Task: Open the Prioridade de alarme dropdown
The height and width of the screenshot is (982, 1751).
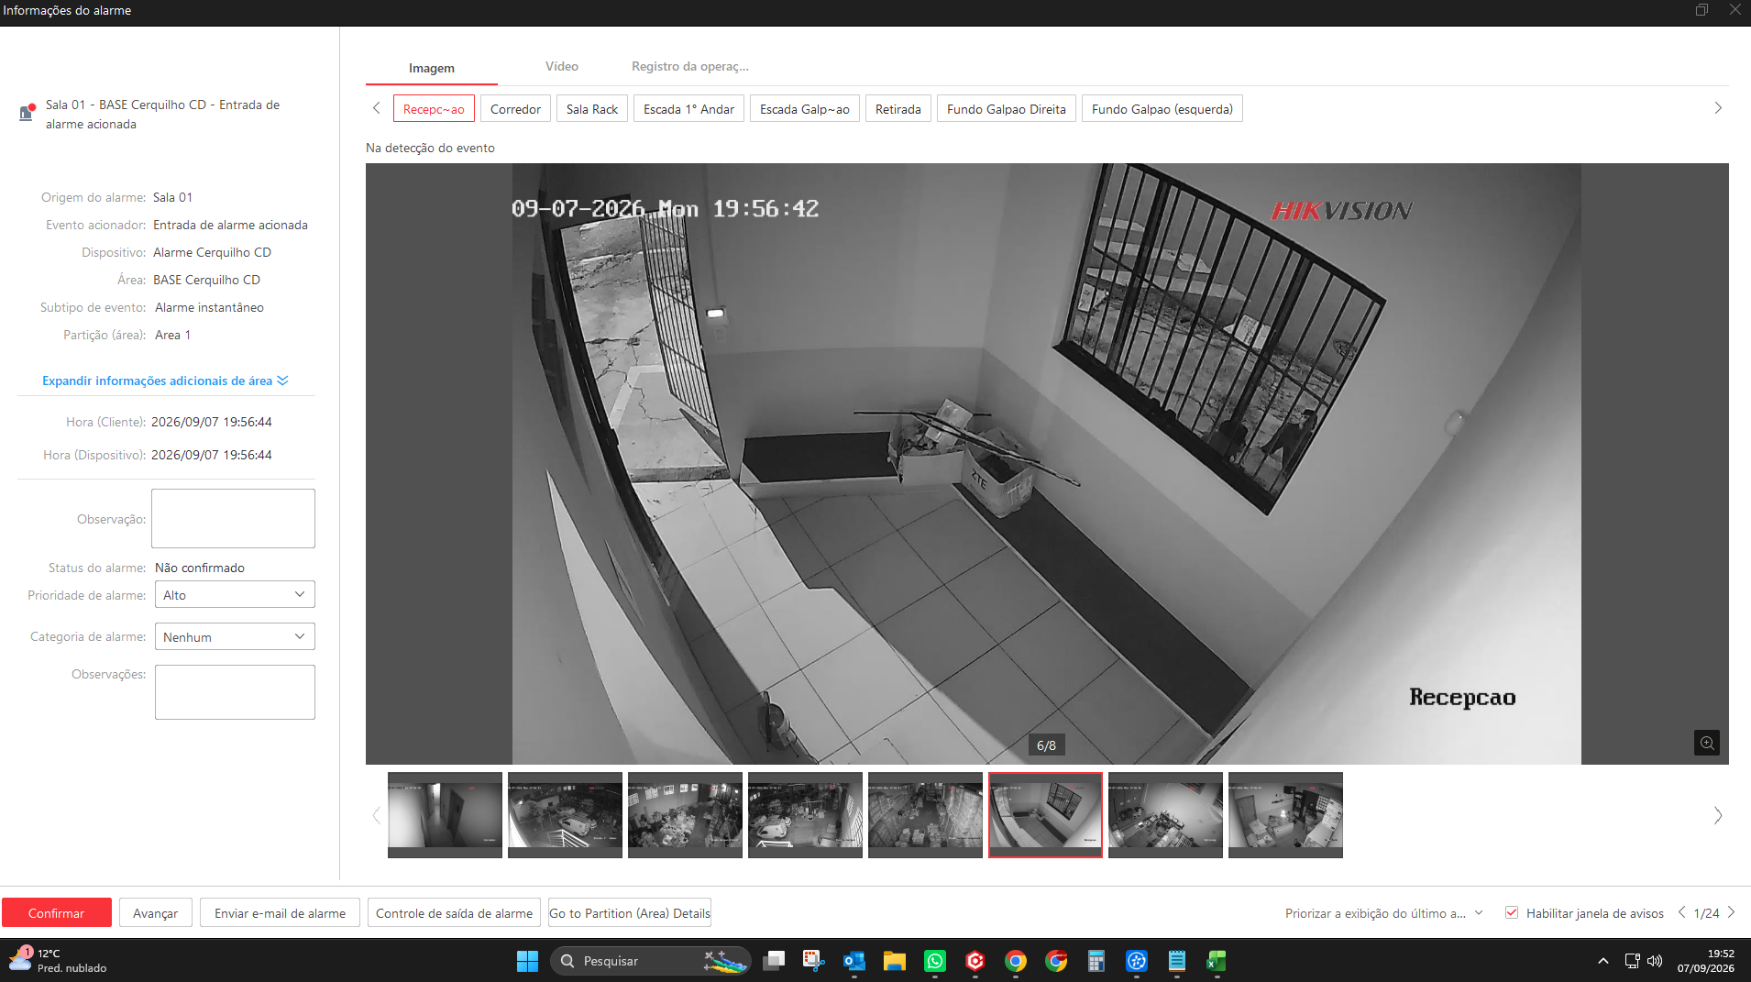Action: [235, 594]
